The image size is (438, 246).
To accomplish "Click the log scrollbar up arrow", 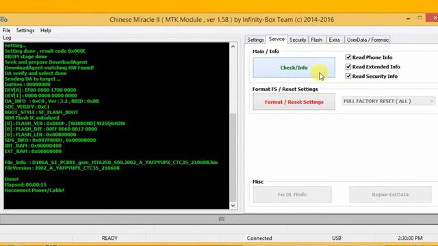I will [x=233, y=46].
